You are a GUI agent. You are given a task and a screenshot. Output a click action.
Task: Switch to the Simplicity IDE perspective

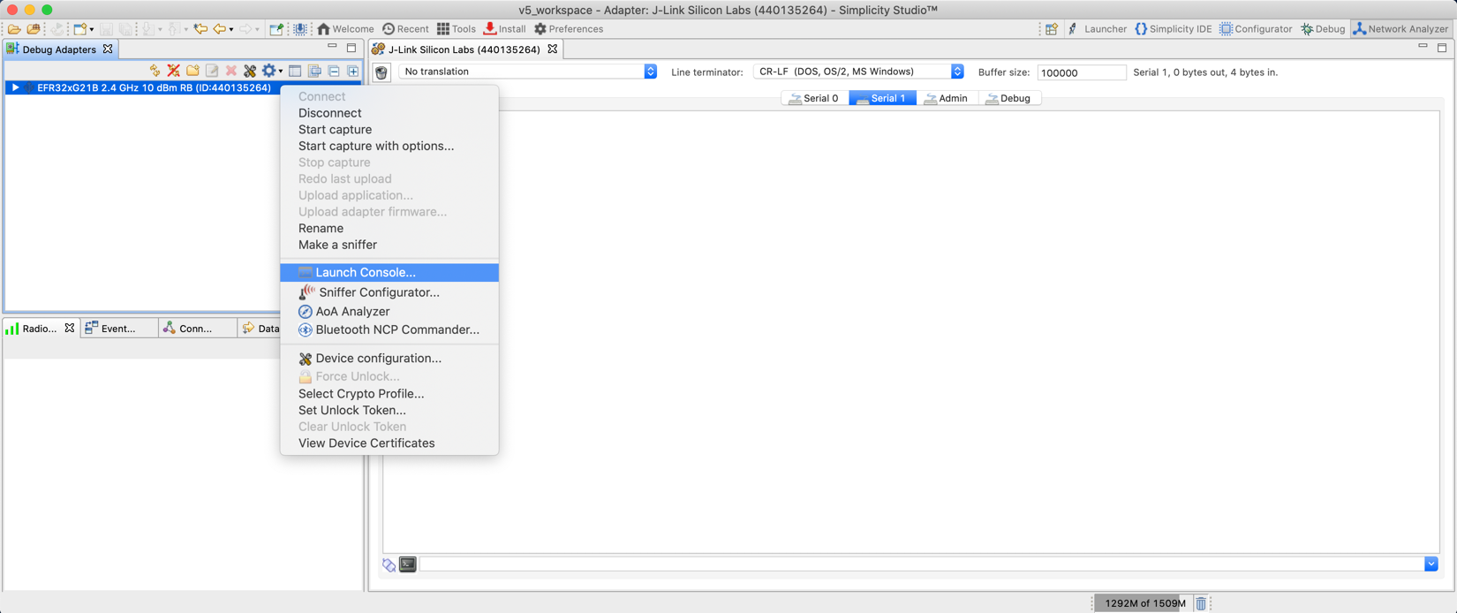pyautogui.click(x=1174, y=29)
